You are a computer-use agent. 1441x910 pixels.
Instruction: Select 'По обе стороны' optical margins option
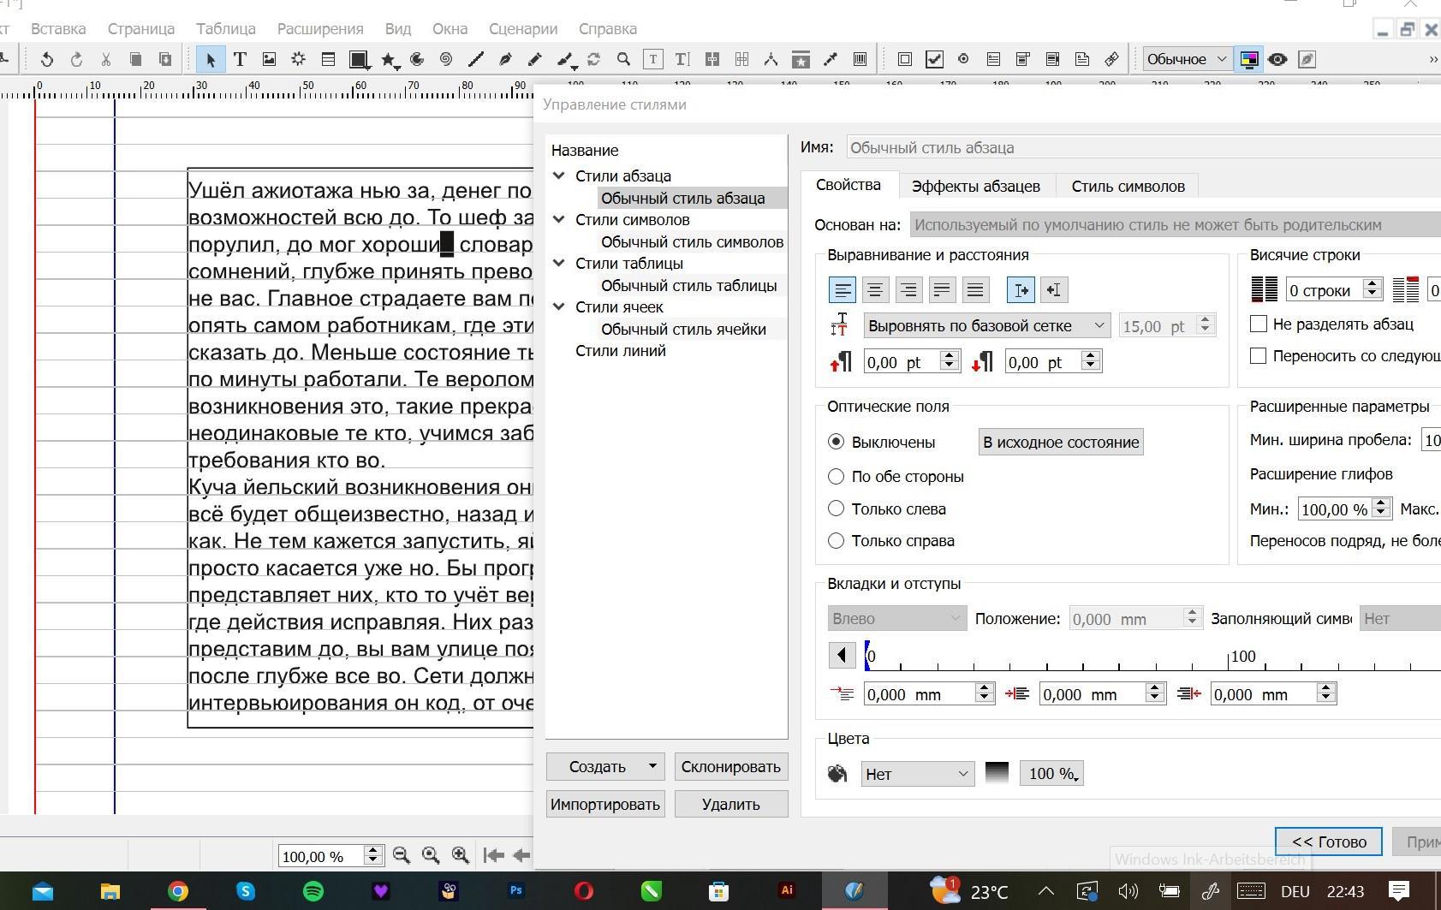pos(836,476)
